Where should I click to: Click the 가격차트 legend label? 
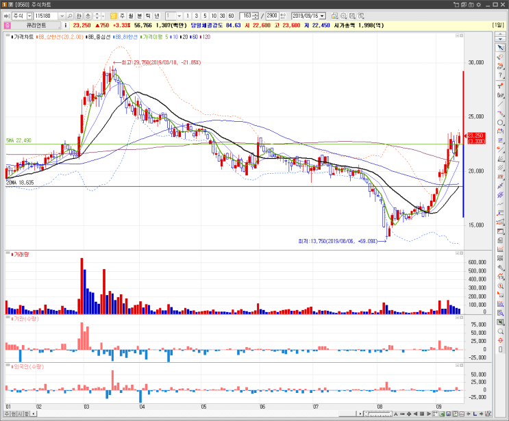(x=23, y=37)
